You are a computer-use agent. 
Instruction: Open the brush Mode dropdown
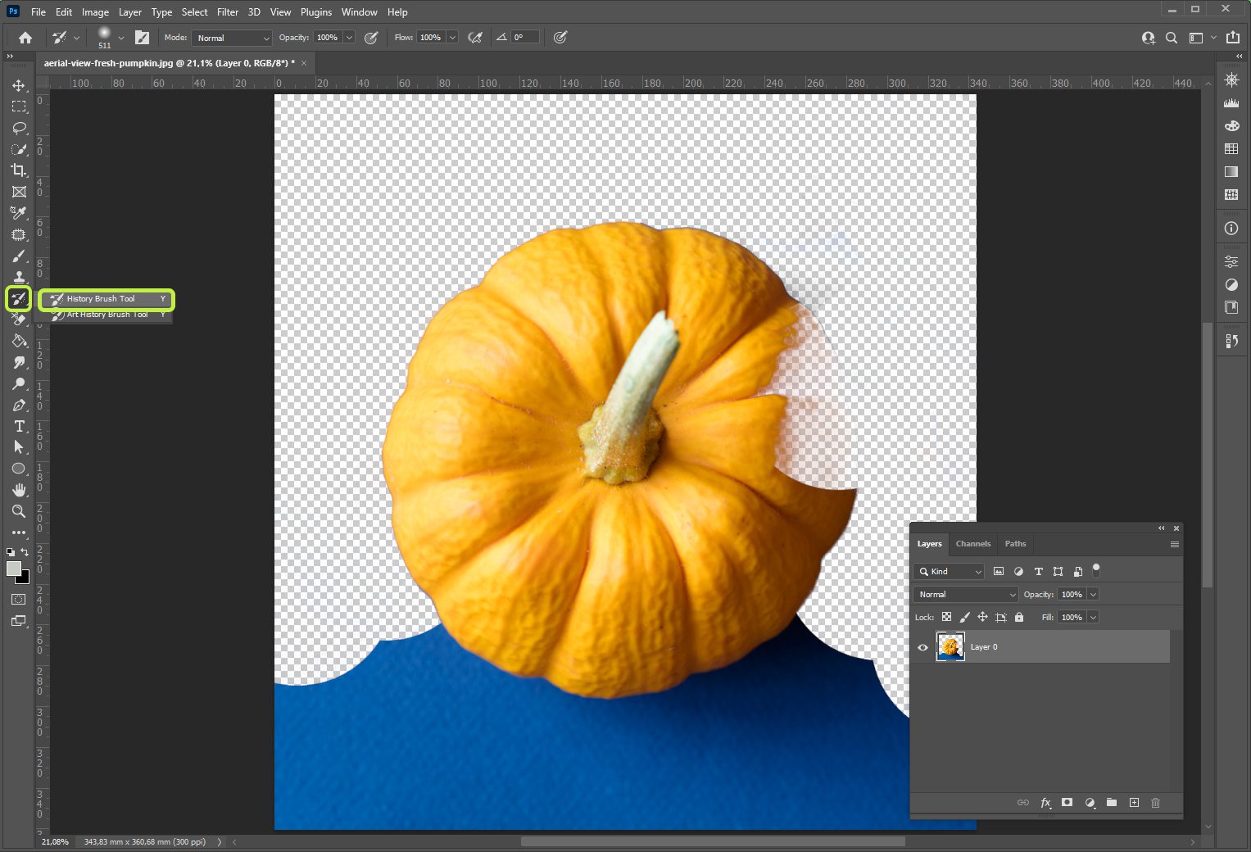click(x=232, y=38)
